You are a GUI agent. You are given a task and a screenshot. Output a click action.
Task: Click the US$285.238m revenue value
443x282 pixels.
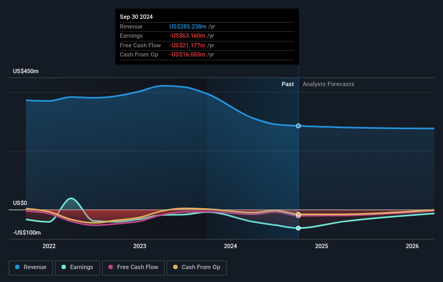[188, 26]
